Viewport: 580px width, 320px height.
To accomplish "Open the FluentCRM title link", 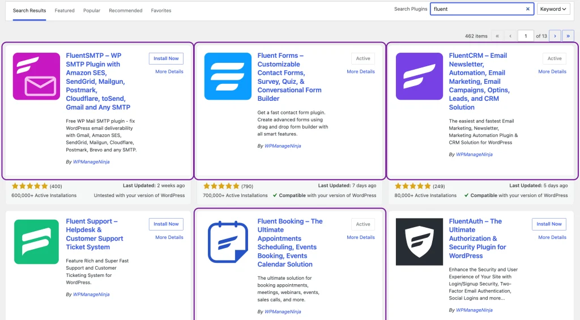I will pos(479,82).
